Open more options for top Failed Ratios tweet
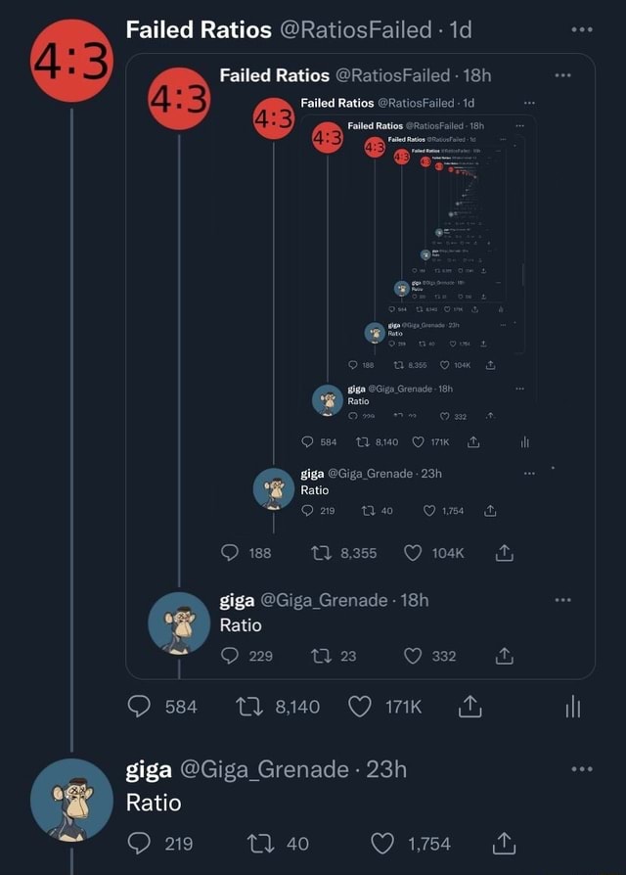The height and width of the screenshot is (875, 626). 582,29
